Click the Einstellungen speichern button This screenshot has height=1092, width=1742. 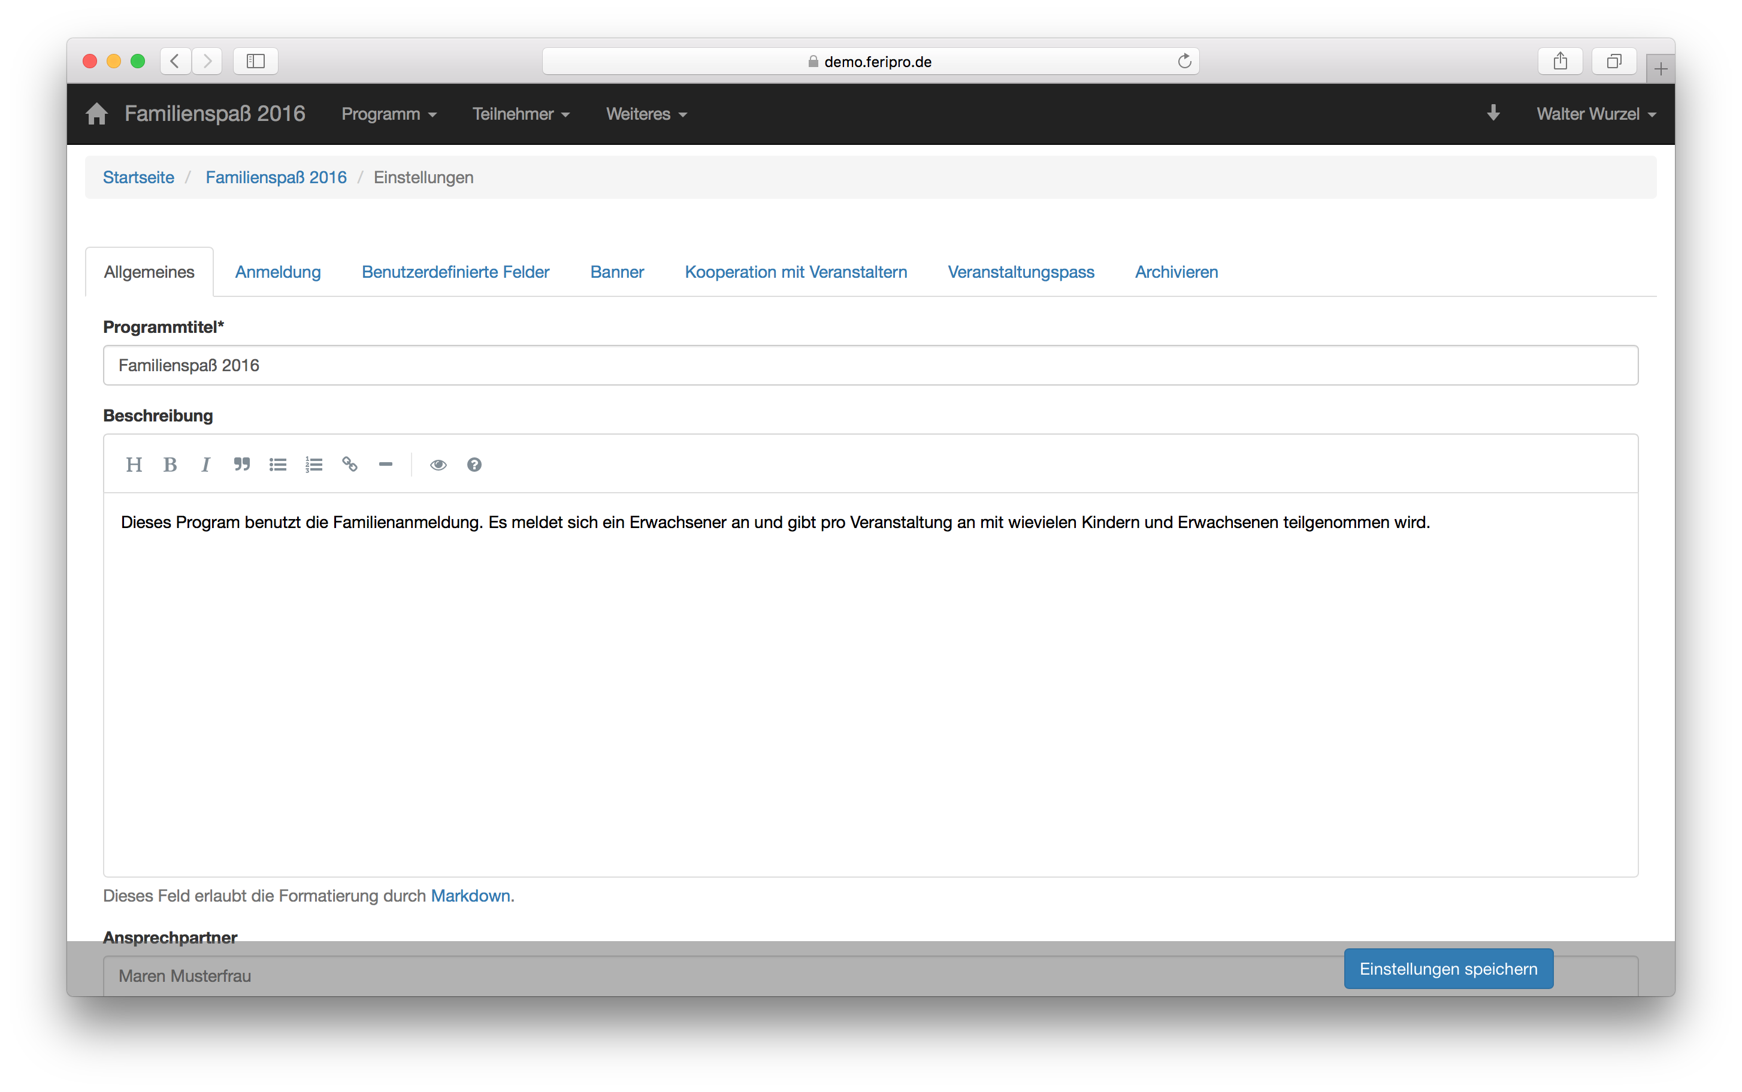tap(1448, 969)
